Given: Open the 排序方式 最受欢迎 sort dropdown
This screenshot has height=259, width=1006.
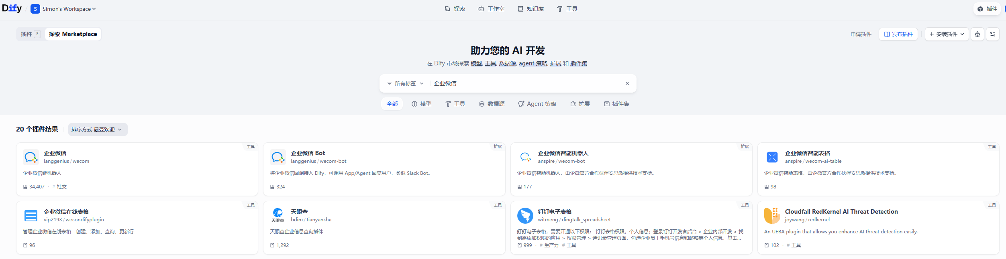Looking at the screenshot, I should click(98, 129).
